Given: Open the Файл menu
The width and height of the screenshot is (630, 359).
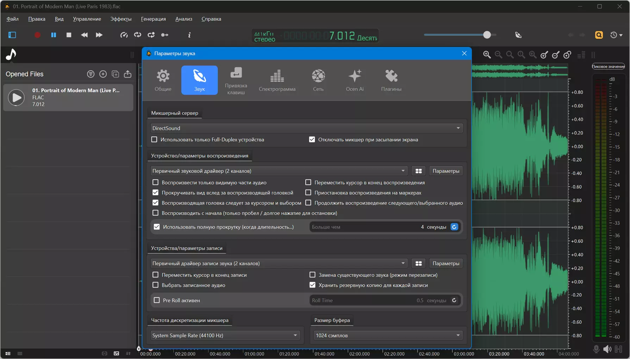Looking at the screenshot, I should (x=12, y=19).
